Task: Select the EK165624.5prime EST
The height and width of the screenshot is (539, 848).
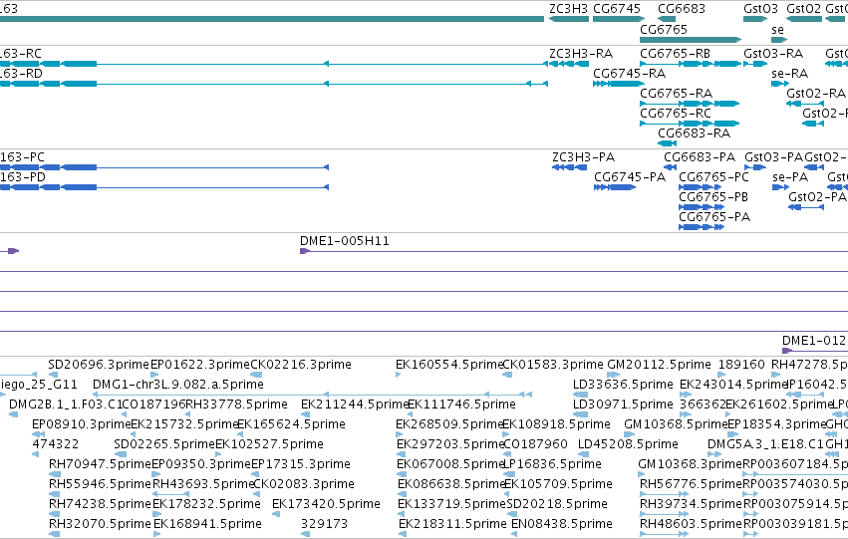Action: click(x=242, y=434)
